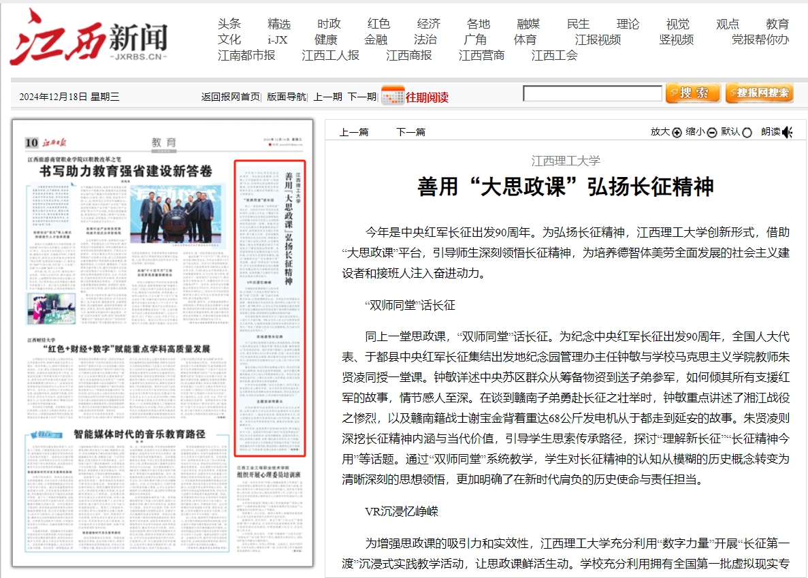Image resolution: width=808 pixels, height=578 pixels.
Task: Click inside the search text field
Action: coord(592,94)
